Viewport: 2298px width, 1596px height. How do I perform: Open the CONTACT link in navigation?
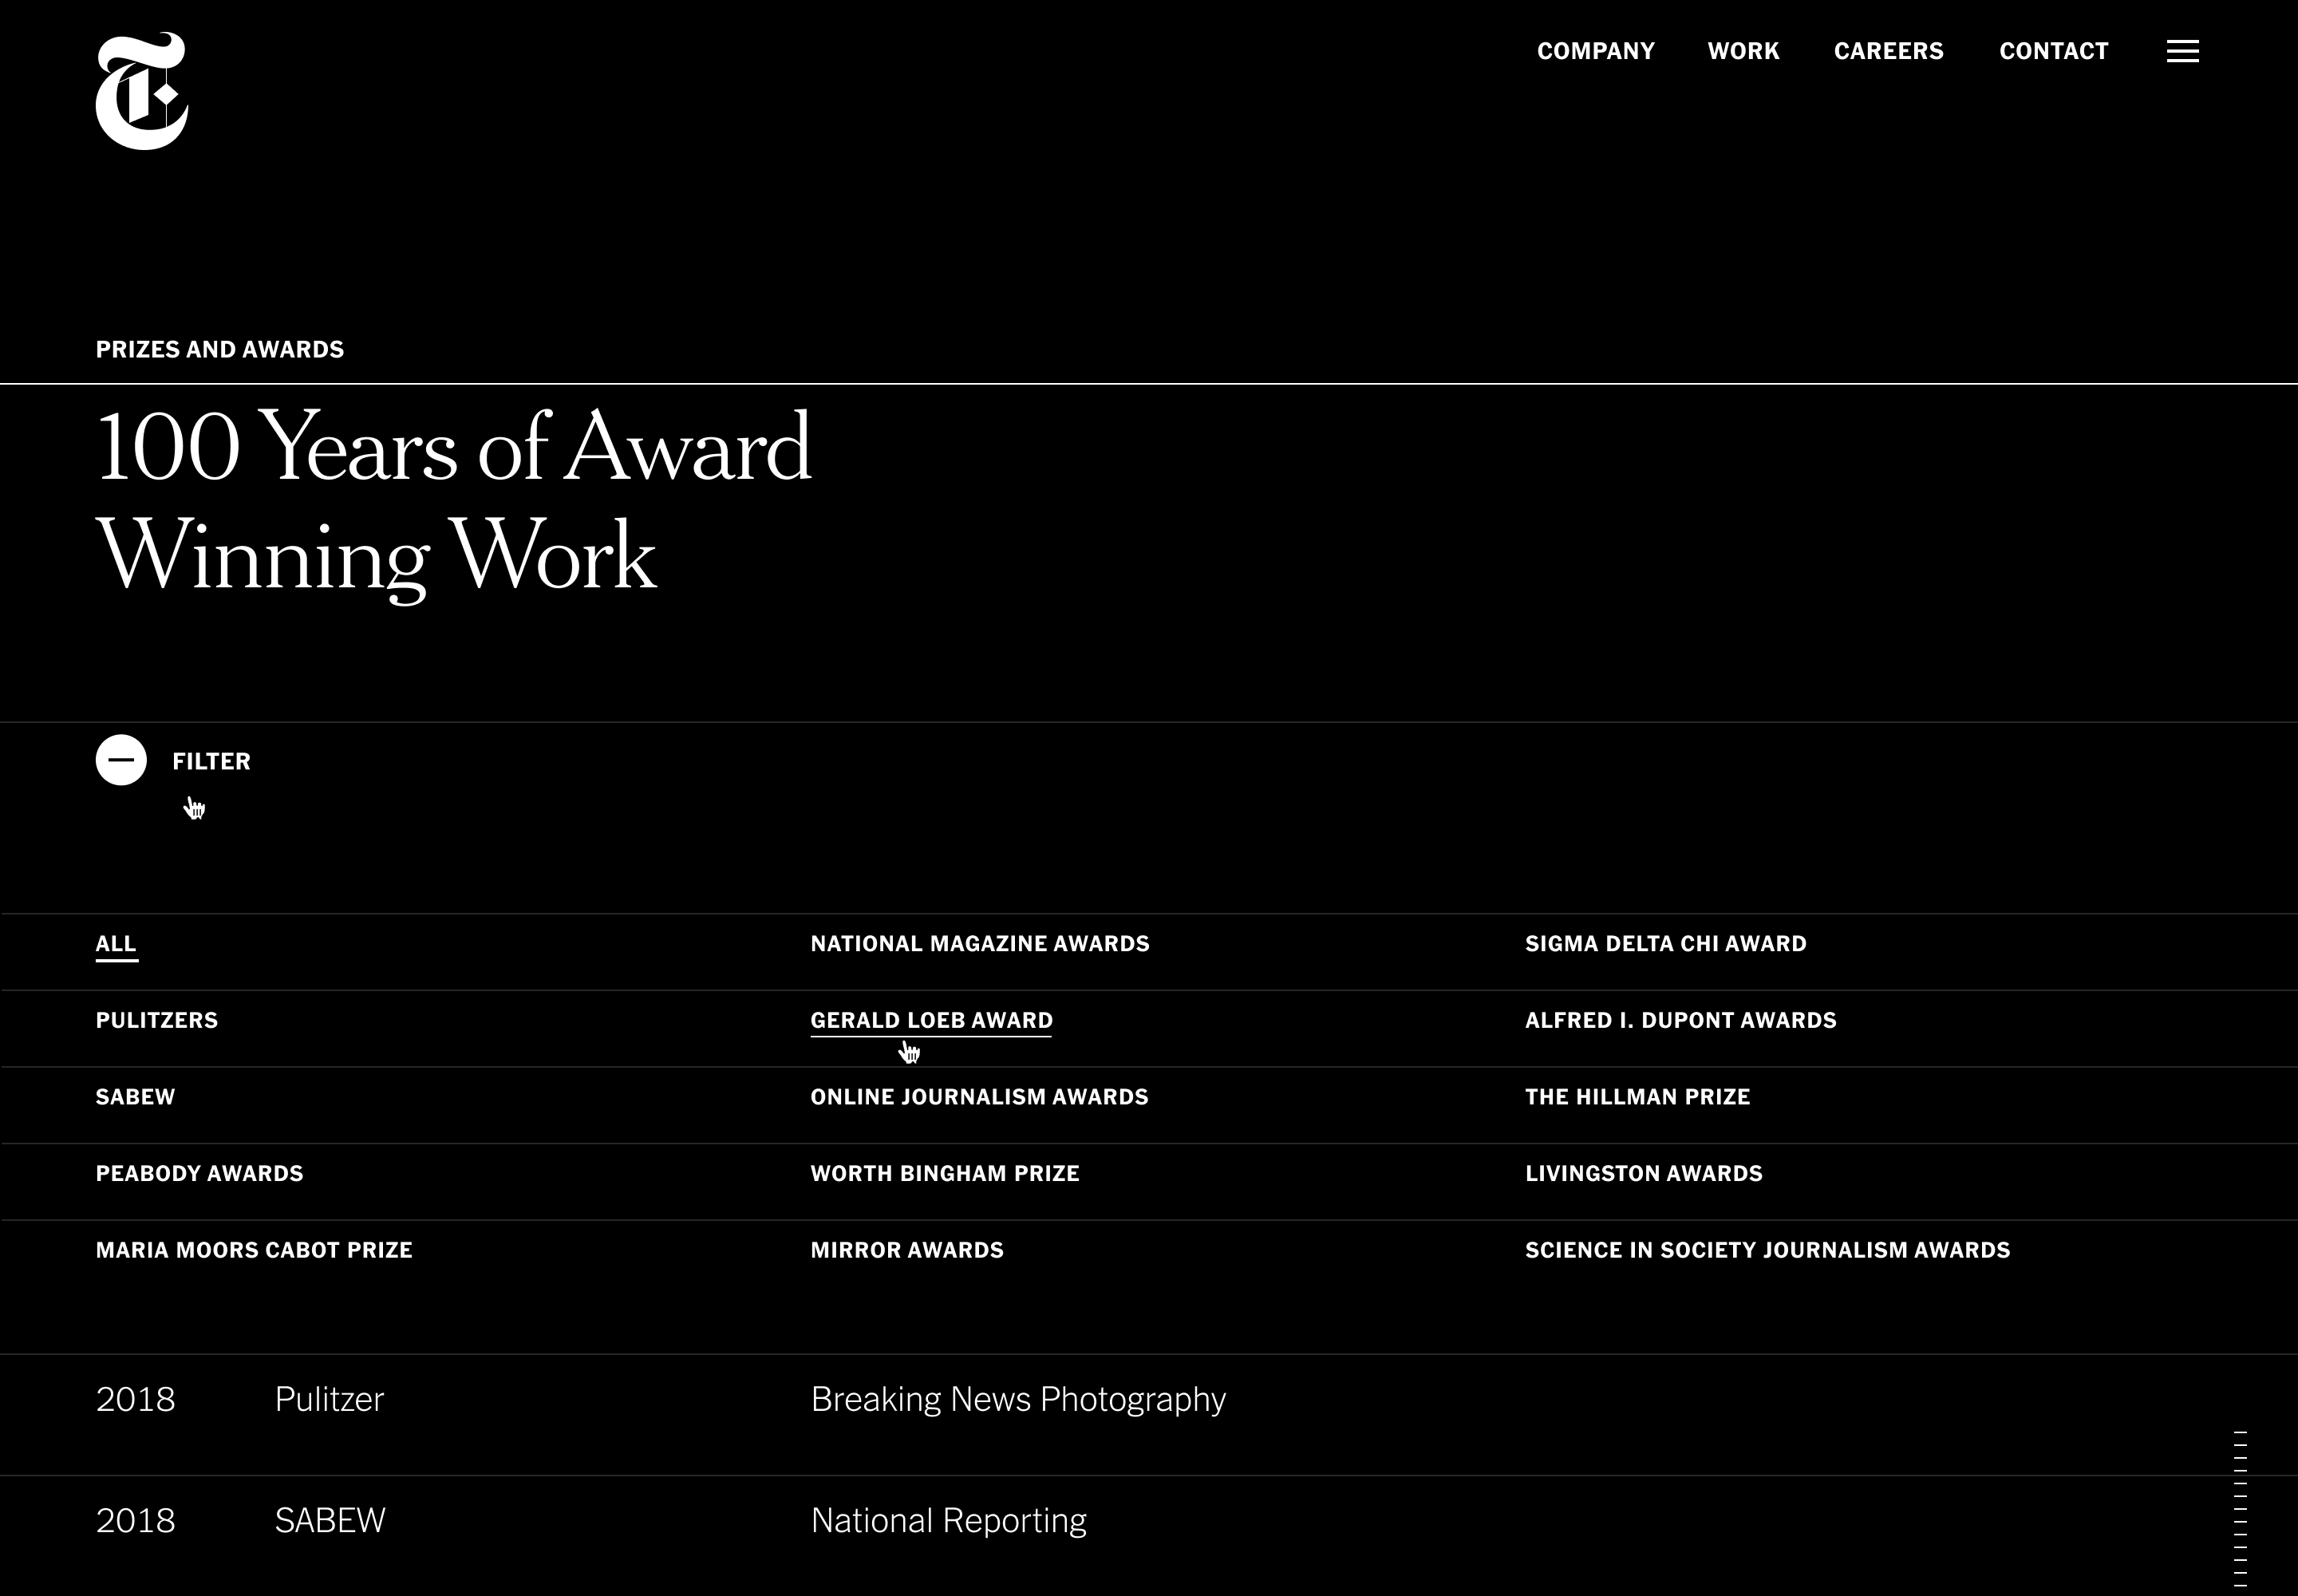(x=2053, y=51)
